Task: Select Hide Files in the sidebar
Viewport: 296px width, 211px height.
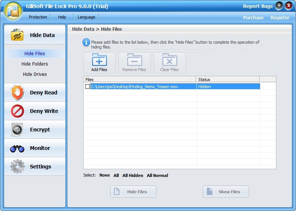Action: (35, 53)
